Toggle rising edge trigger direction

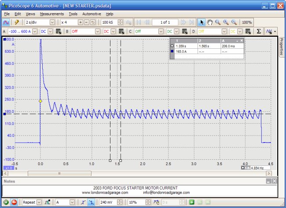(83, 202)
